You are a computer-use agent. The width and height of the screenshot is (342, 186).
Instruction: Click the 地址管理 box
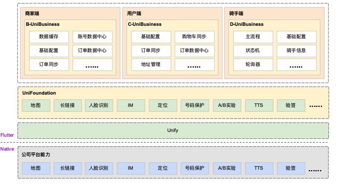(x=151, y=64)
